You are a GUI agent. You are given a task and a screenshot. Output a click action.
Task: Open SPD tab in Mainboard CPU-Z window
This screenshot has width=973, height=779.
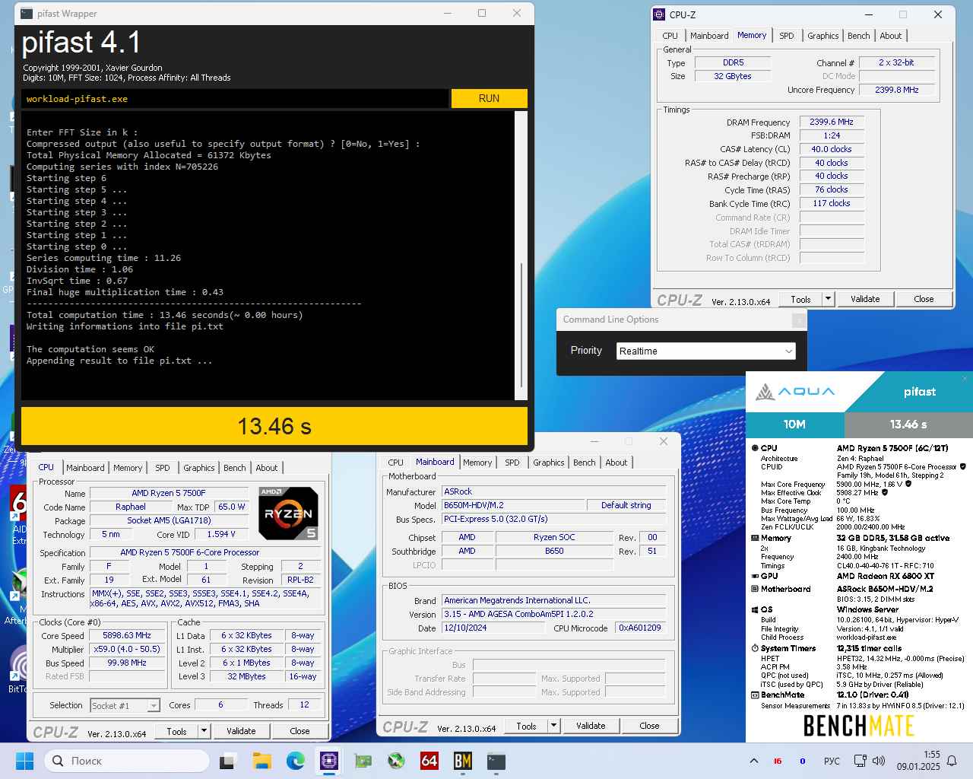click(x=512, y=463)
